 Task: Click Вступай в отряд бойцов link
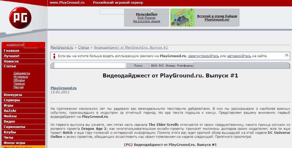217,18
